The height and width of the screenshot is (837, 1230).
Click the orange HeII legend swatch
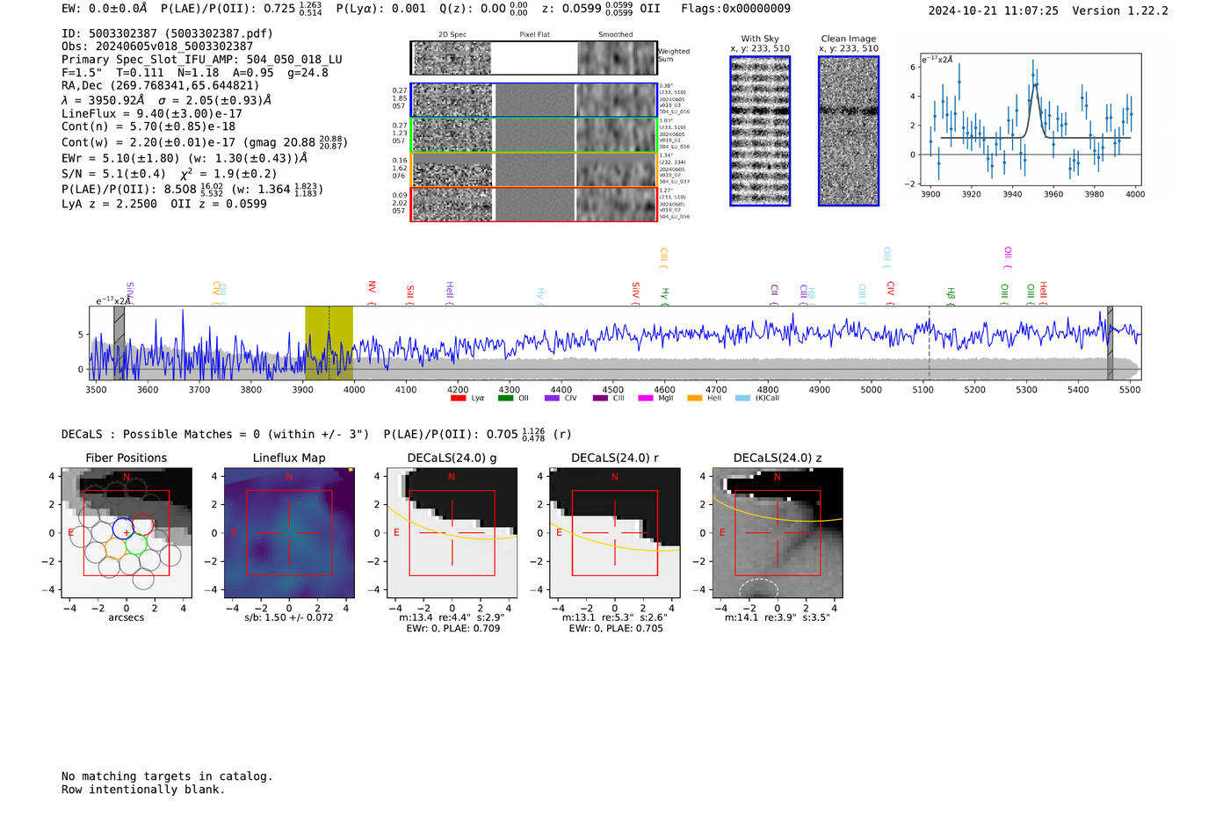pos(694,399)
